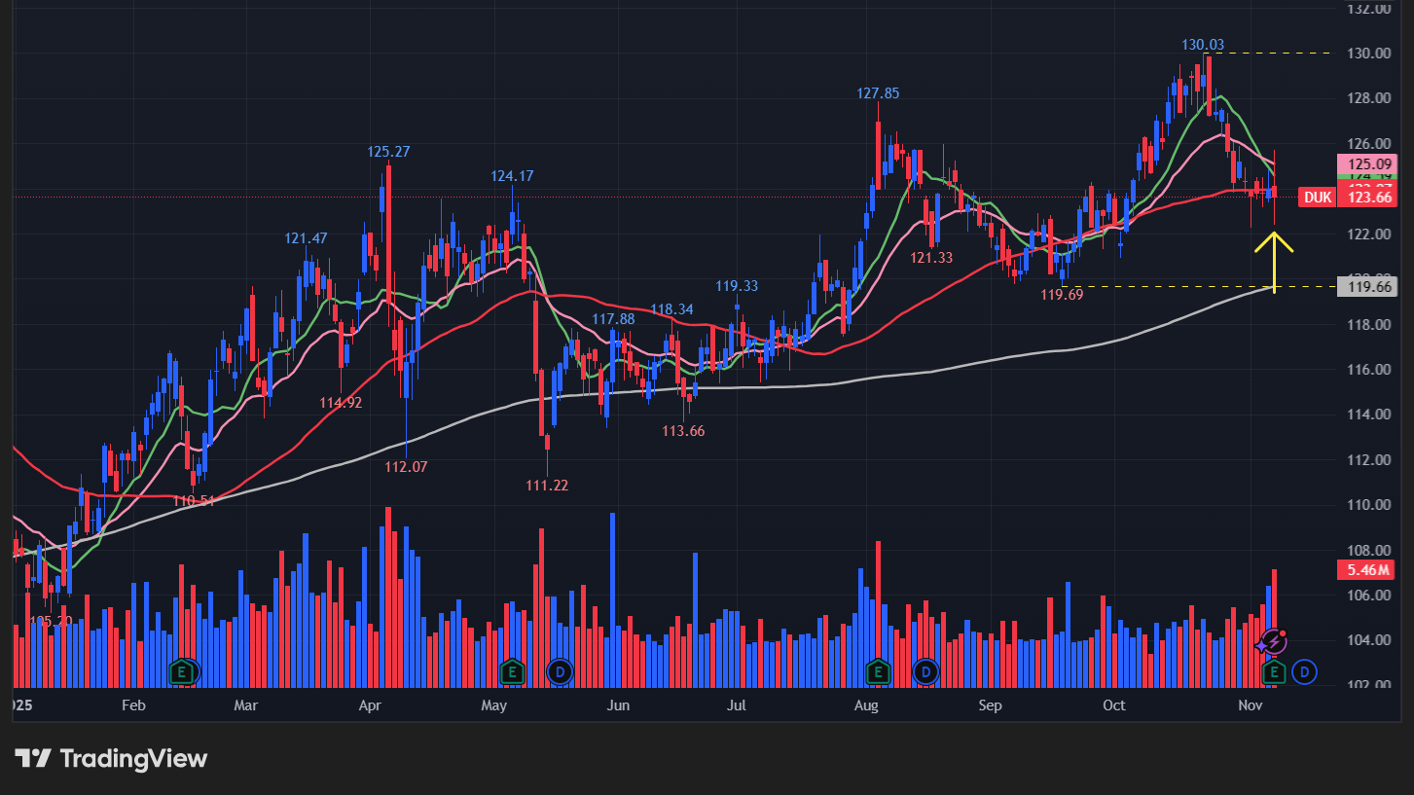Open the purple lightning news flash icon
Image resolution: width=1414 pixels, height=795 pixels.
coord(1273,642)
